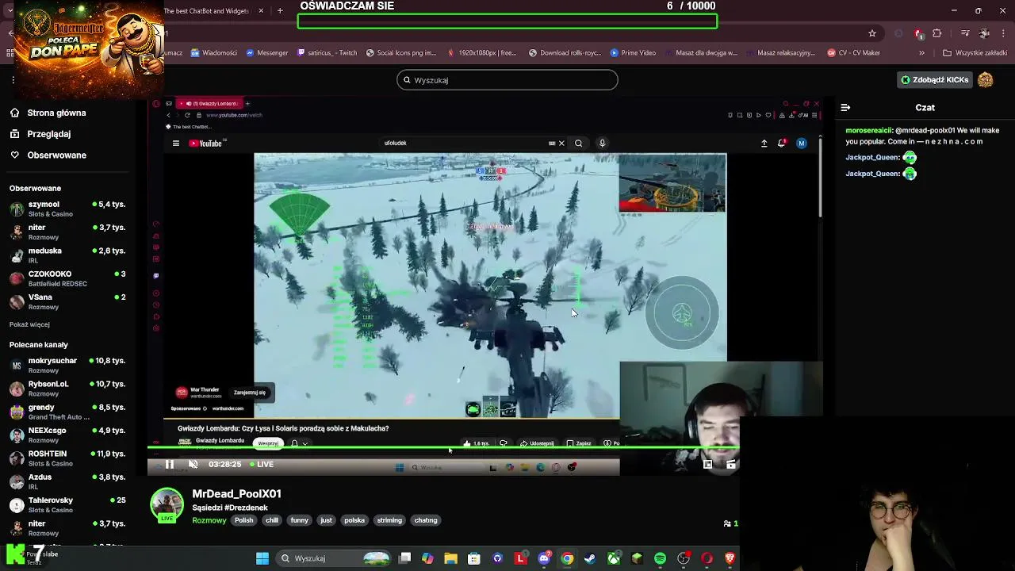Select the funny tag

[x=299, y=520]
